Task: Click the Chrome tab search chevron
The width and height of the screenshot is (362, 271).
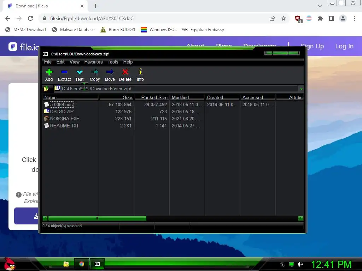Action: tap(320, 6)
